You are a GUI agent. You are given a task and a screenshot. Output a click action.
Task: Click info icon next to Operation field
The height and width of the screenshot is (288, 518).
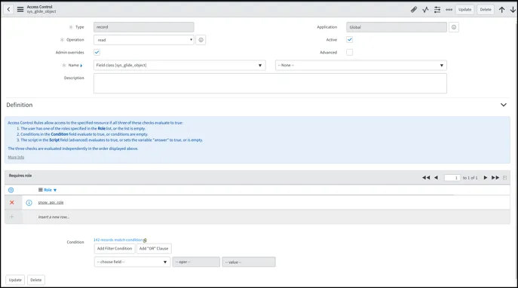201,40
